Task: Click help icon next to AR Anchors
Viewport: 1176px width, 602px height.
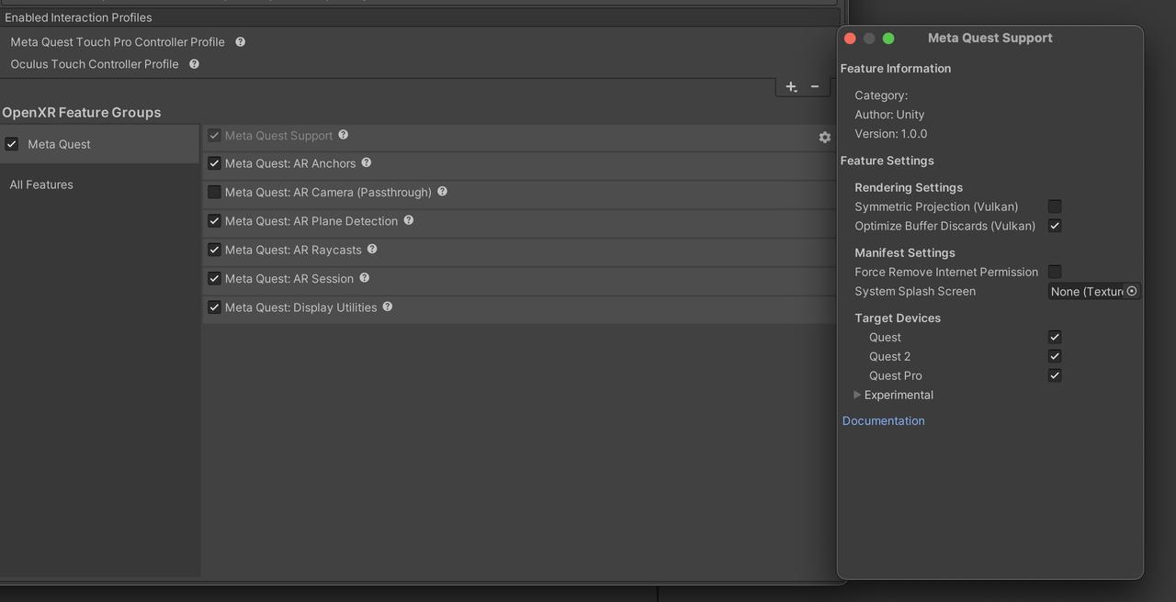Action: coord(366,162)
